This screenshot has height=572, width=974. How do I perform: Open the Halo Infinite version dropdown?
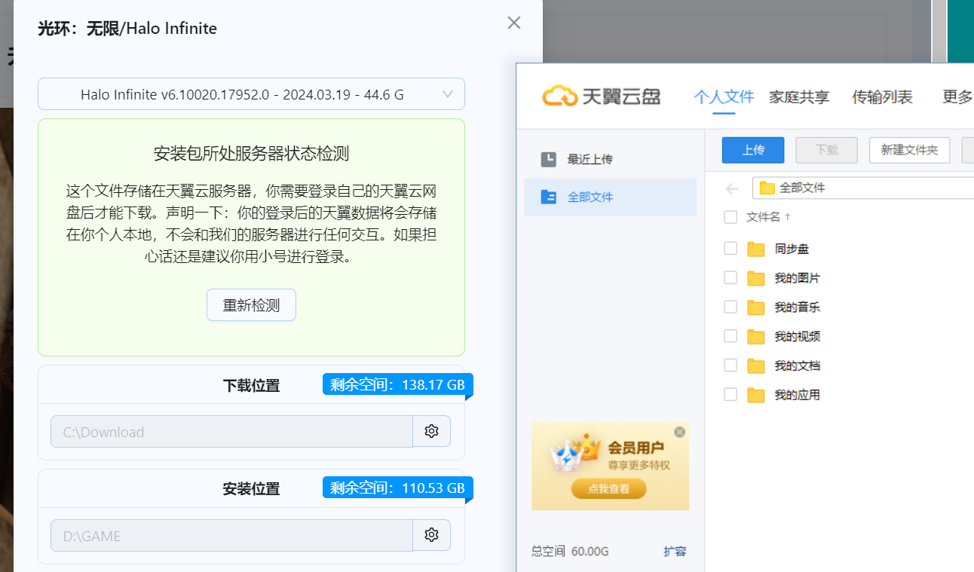[x=251, y=94]
